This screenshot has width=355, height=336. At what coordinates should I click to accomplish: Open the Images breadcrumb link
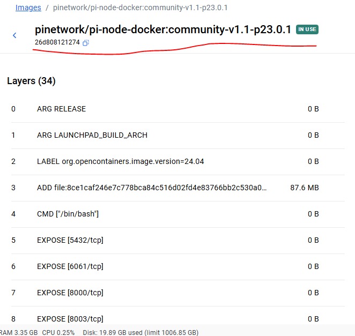28,8
